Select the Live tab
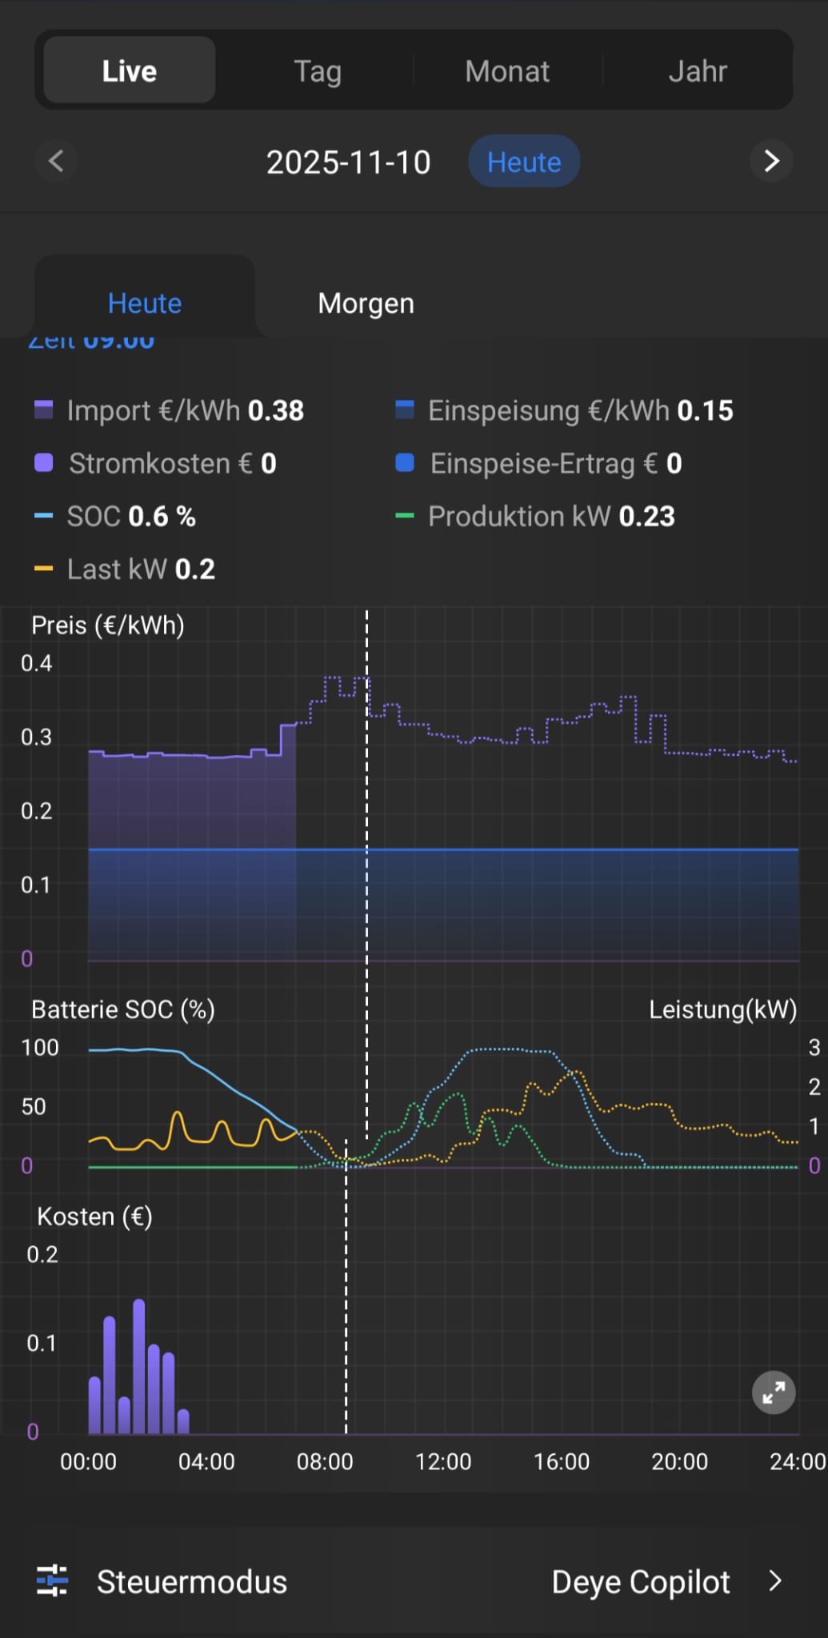 click(130, 71)
